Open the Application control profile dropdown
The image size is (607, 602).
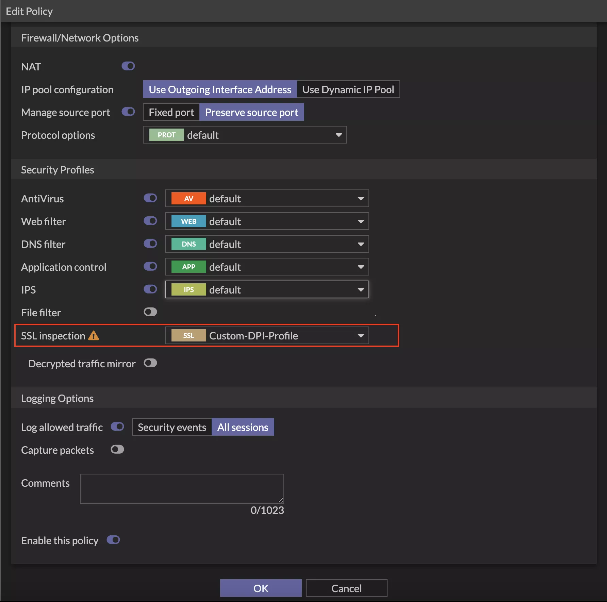pyautogui.click(x=267, y=267)
